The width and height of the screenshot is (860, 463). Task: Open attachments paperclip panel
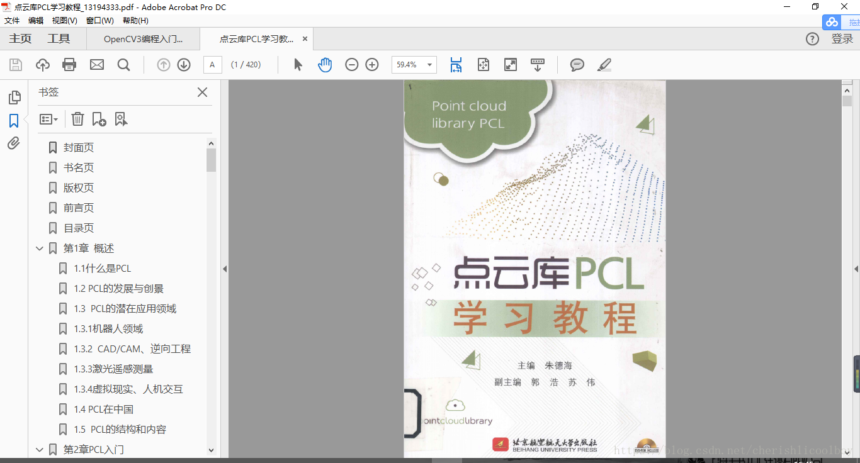click(14, 143)
